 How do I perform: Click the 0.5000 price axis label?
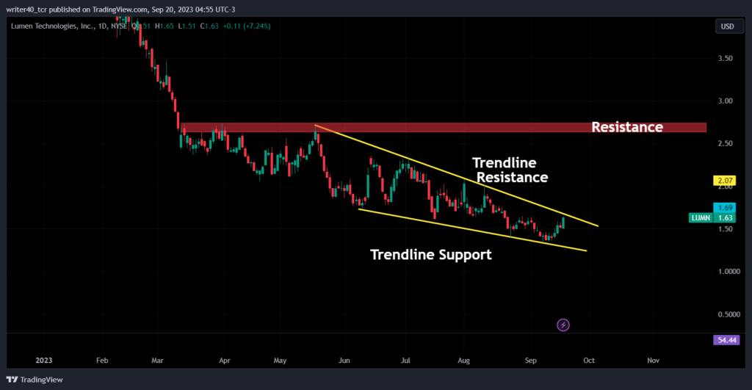(729, 314)
